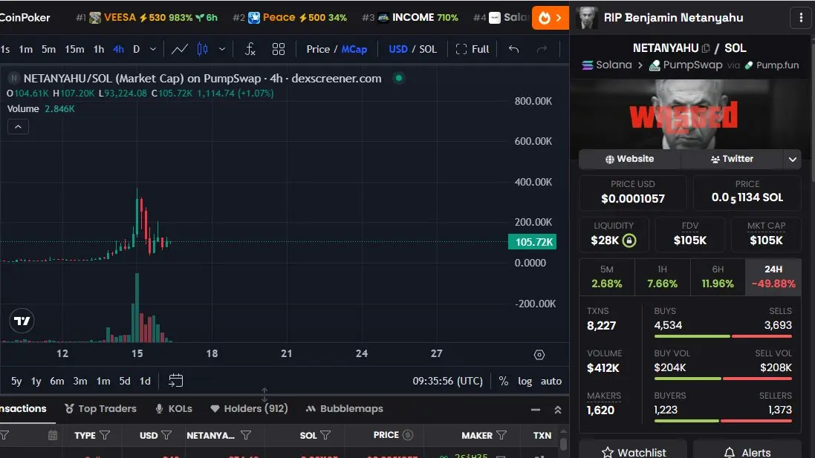Select the candlestick chart type icon
Image resolution: width=815 pixels, height=458 pixels.
(202, 49)
